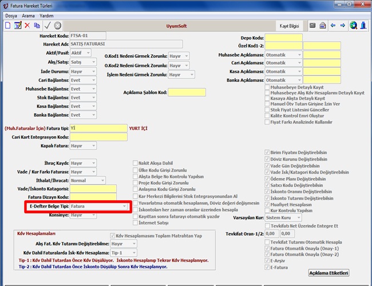Enable Stok Fiyat Listesini Günceller
This screenshot has height=286, width=372.
tap(267, 110)
